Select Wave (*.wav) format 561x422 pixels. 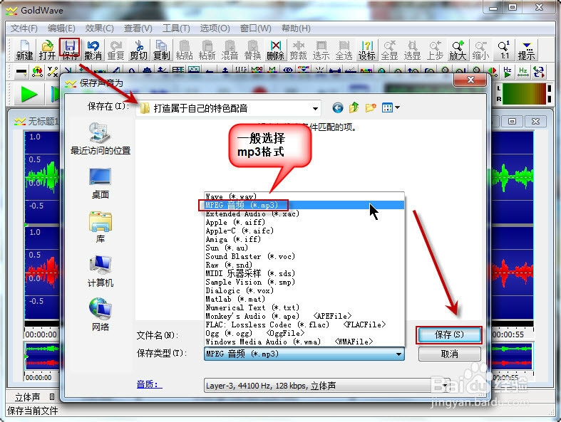coord(304,196)
